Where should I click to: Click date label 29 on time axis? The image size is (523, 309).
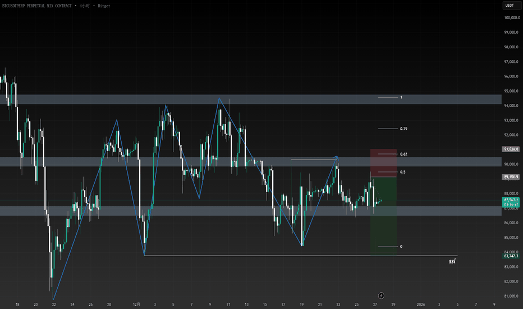393,305
